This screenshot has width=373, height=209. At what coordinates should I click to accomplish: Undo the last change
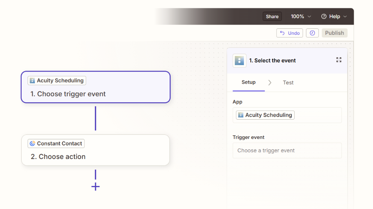point(290,33)
